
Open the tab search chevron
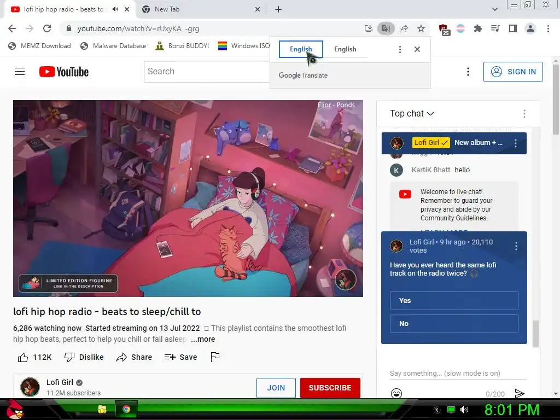(x=495, y=9)
